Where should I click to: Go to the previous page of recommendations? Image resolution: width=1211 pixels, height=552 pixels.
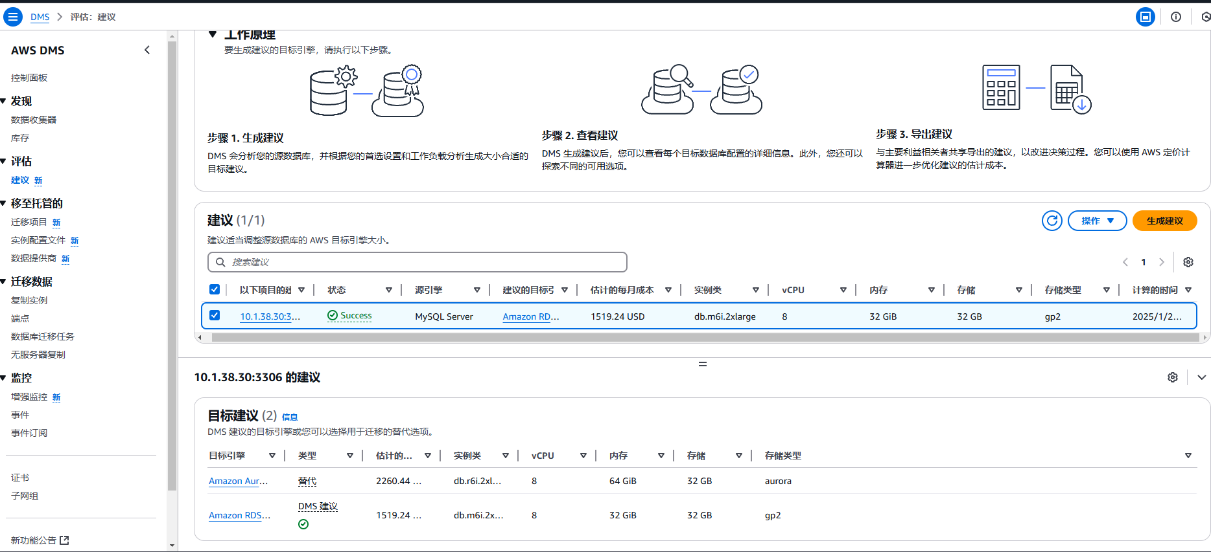pyautogui.click(x=1125, y=262)
